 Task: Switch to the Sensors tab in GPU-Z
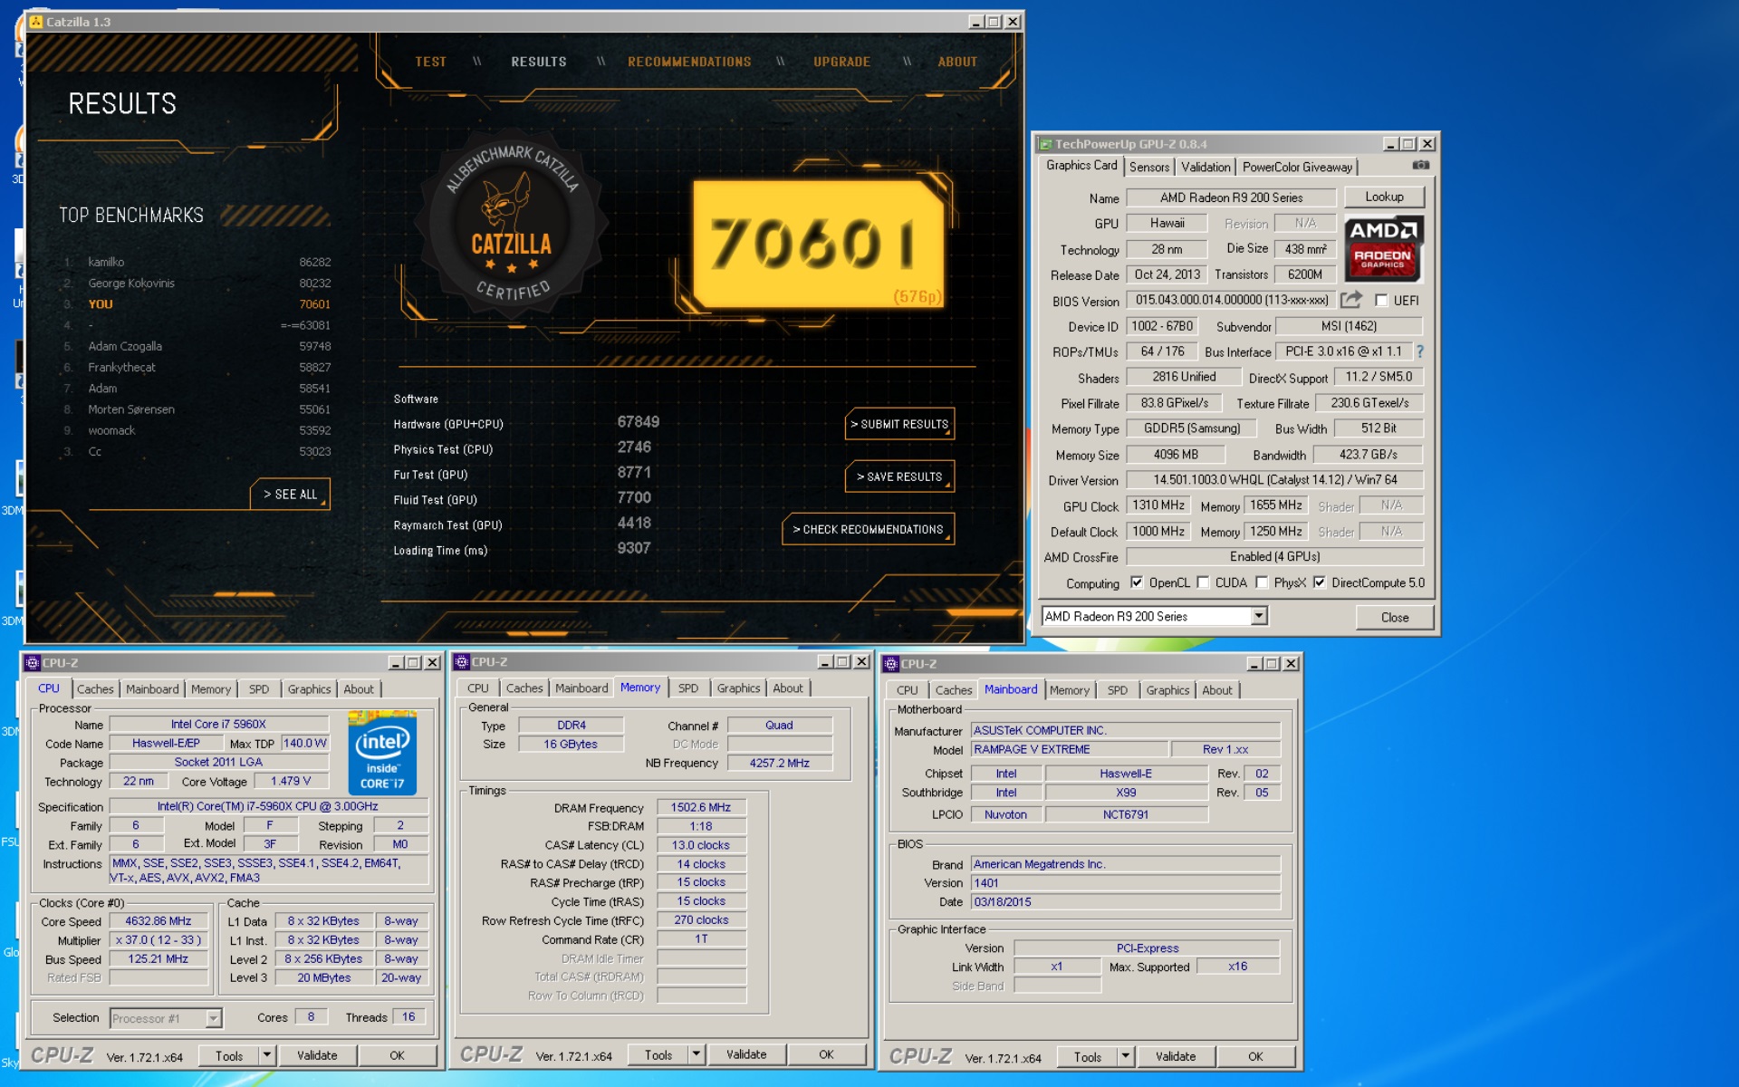coord(1149,167)
